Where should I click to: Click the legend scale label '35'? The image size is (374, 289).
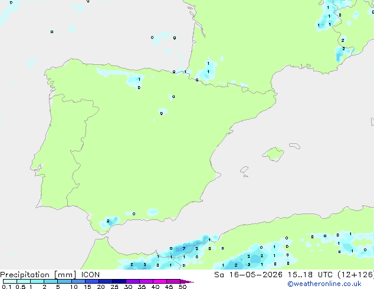click(x=142, y=287)
